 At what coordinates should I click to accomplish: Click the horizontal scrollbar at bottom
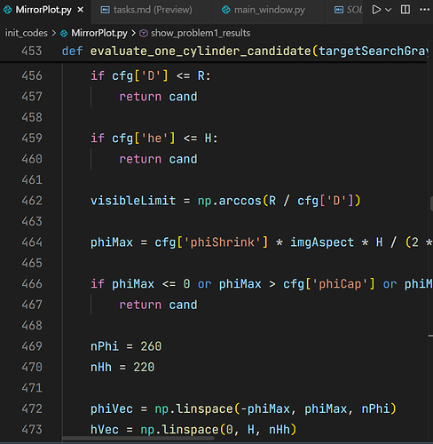tap(138, 439)
